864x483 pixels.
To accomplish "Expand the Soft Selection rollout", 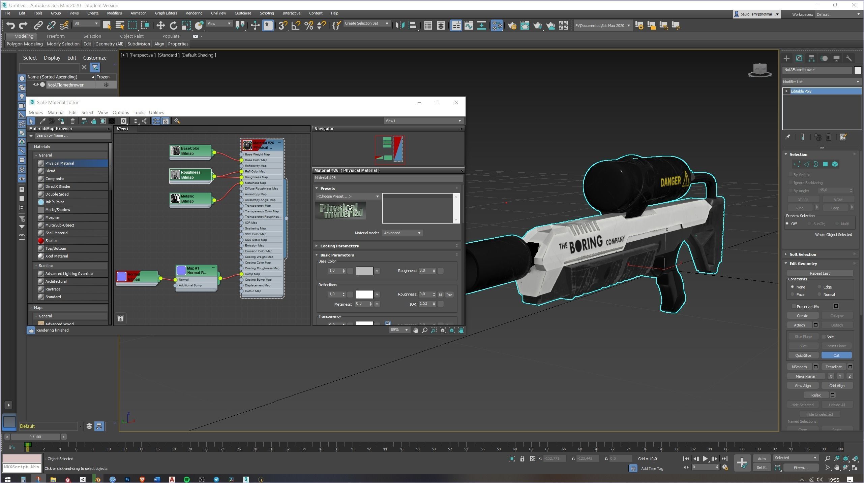I will click(x=802, y=254).
